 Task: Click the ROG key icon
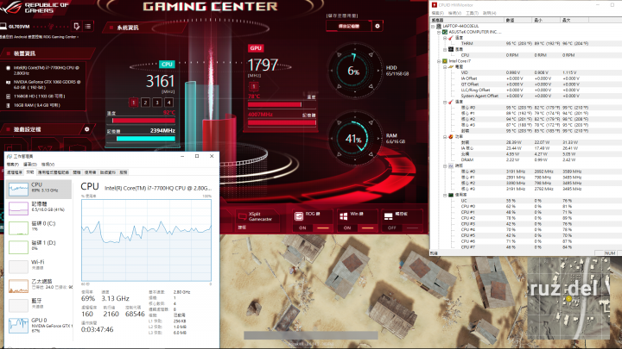tap(299, 216)
